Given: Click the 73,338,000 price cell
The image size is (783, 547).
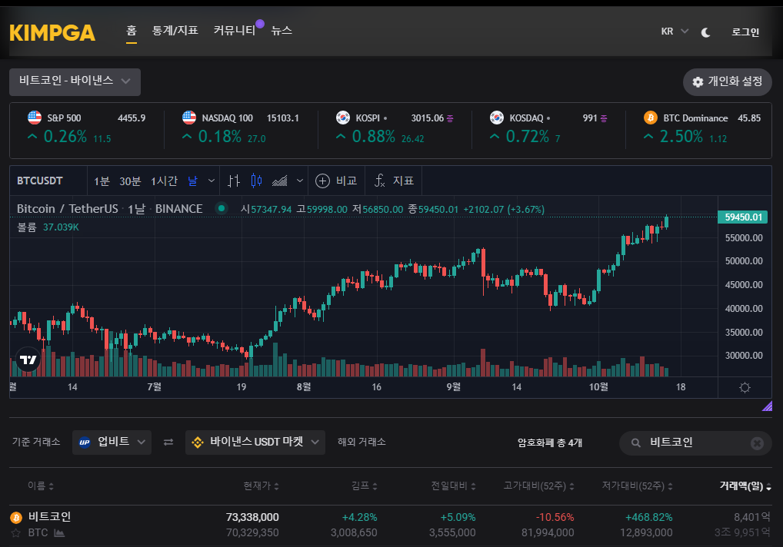Looking at the screenshot, I should [x=252, y=517].
